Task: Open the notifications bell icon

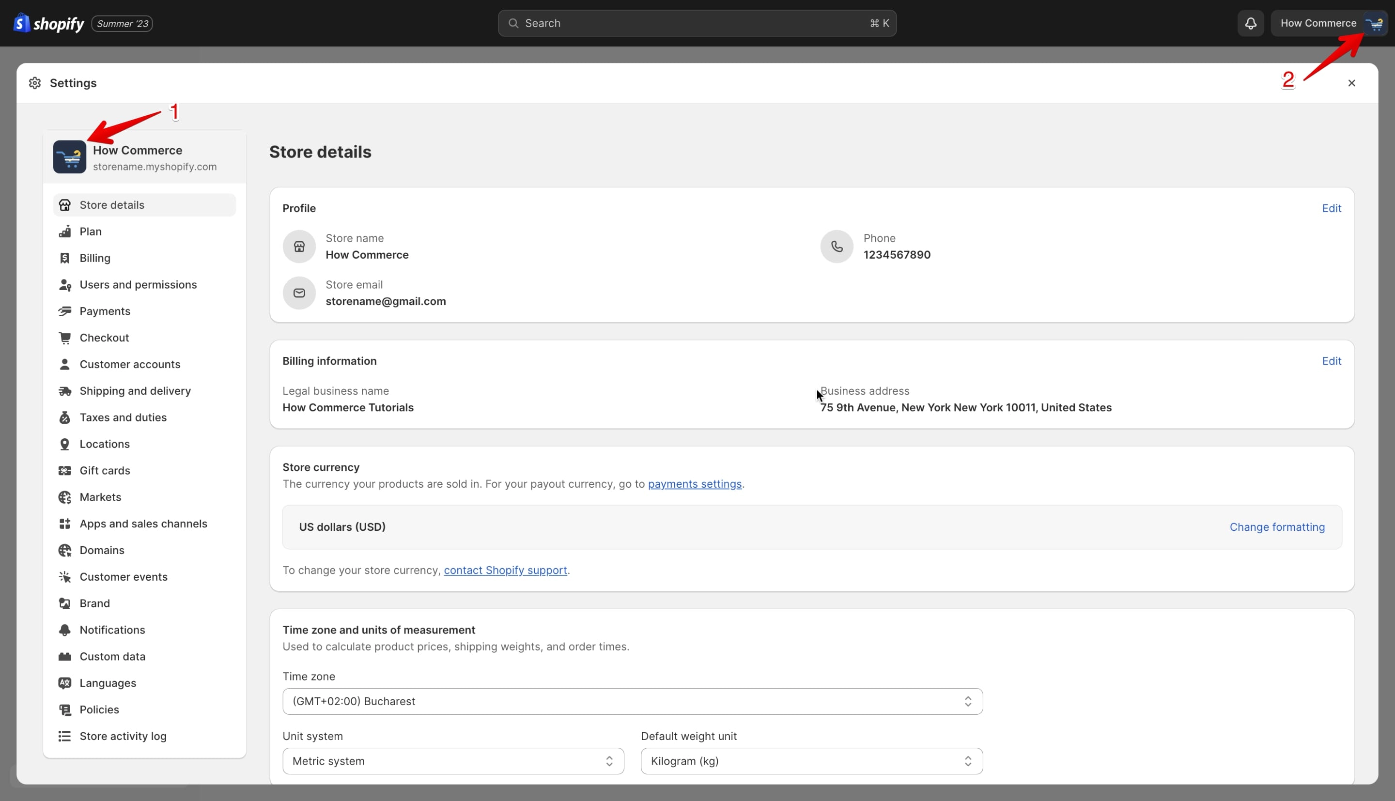Action: tap(1250, 23)
